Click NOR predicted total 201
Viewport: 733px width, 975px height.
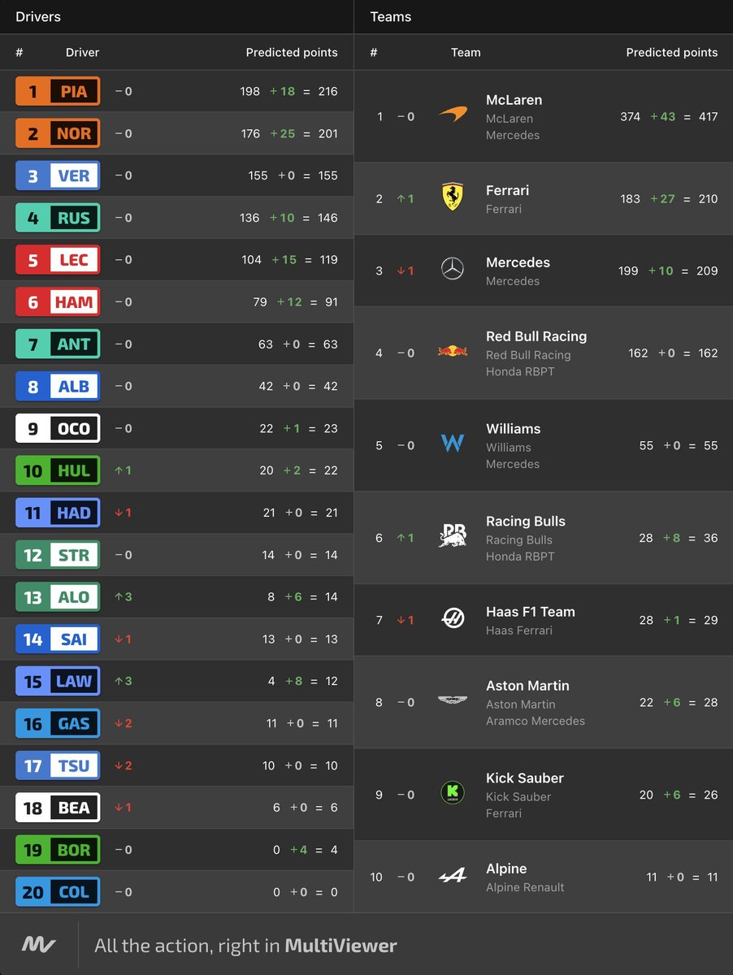pyautogui.click(x=327, y=133)
